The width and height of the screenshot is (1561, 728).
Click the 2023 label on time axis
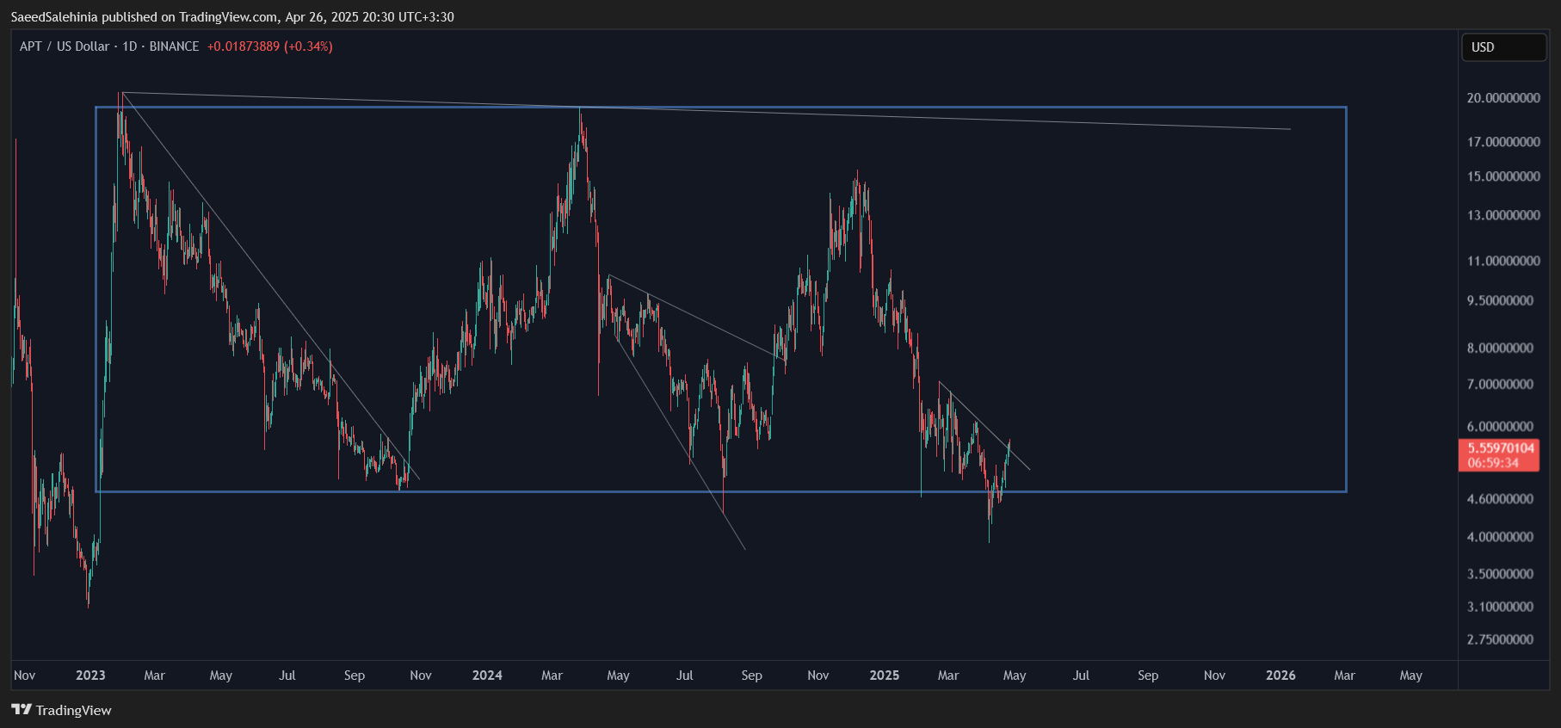coord(90,676)
